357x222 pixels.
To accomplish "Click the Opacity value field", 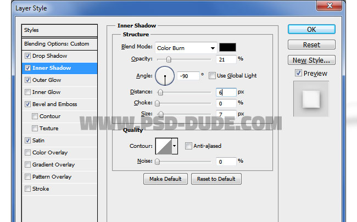I will (226, 59).
